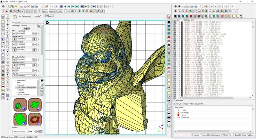Pick the black color swatch in text editor palette
Image resolution: width=256 pixels, height=139 pixels.
pos(175,16)
